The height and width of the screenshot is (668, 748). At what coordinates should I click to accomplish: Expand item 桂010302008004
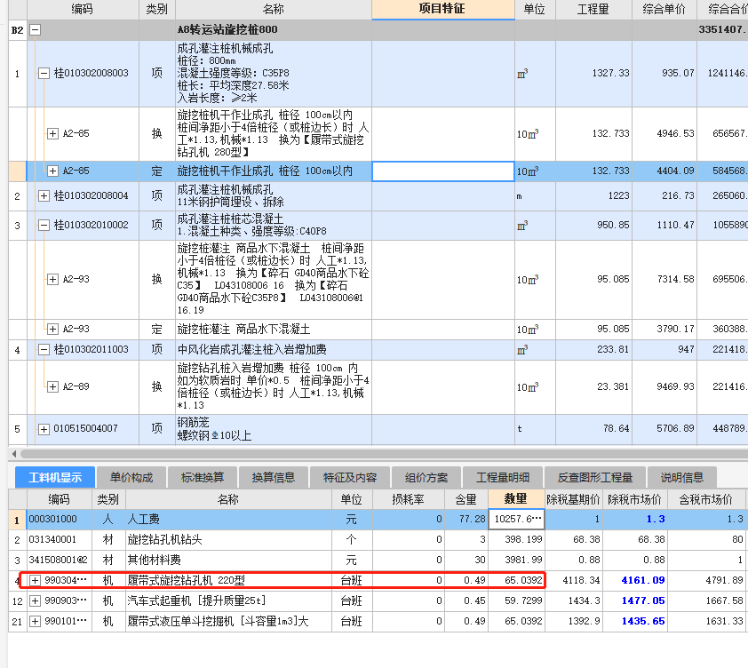[44, 195]
